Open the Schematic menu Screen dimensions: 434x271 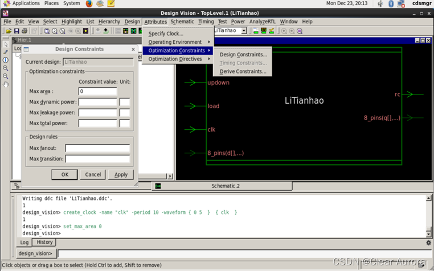(182, 22)
